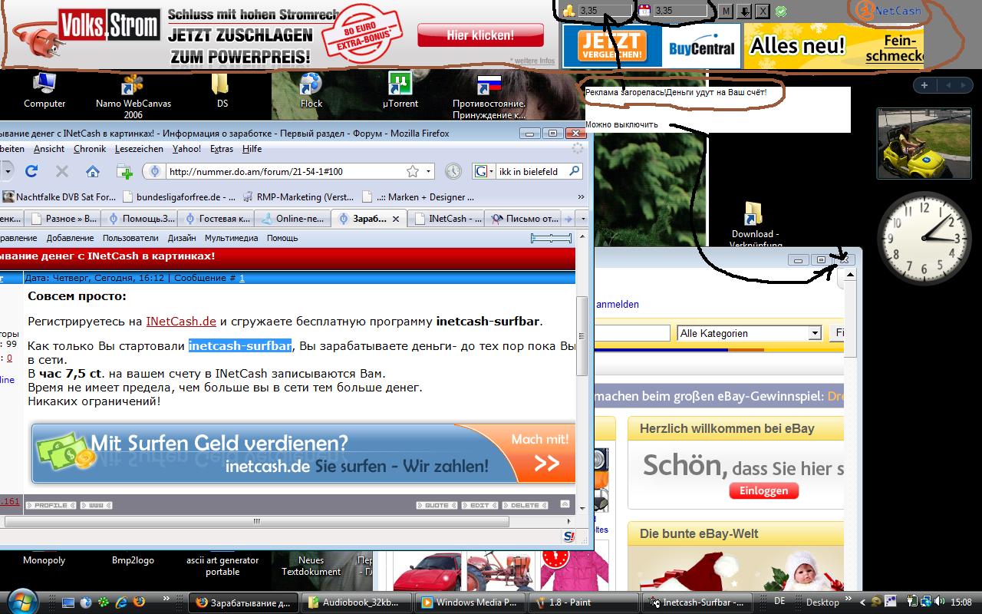Image resolution: width=982 pixels, height=614 pixels.
Task: Open the Ansicht menu in Firefox
Action: [49, 149]
